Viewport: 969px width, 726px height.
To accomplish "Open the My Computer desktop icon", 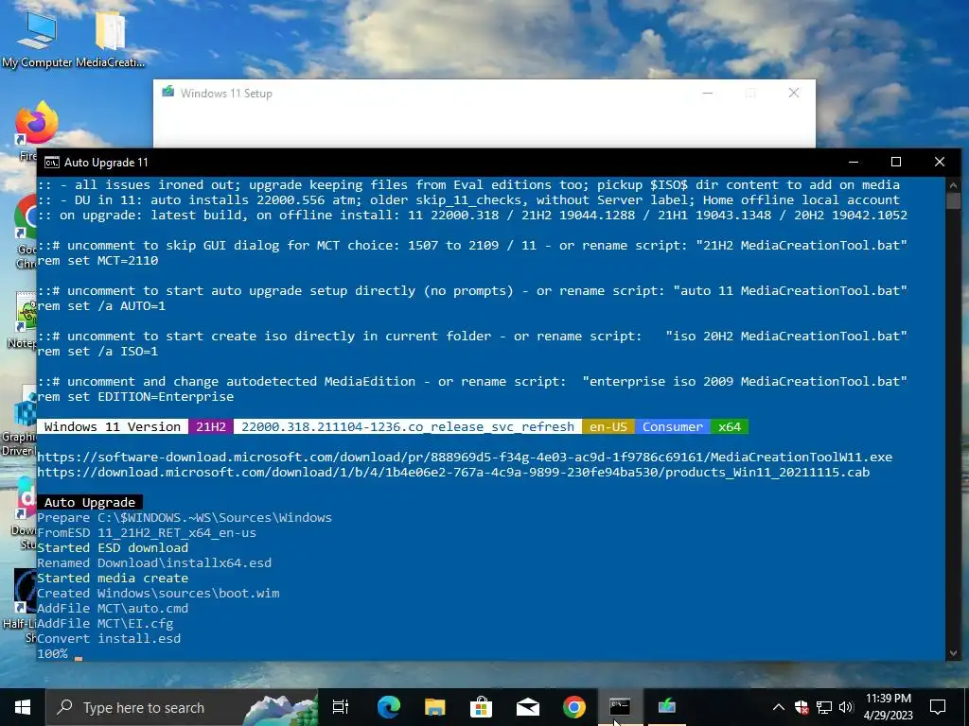I will [37, 40].
